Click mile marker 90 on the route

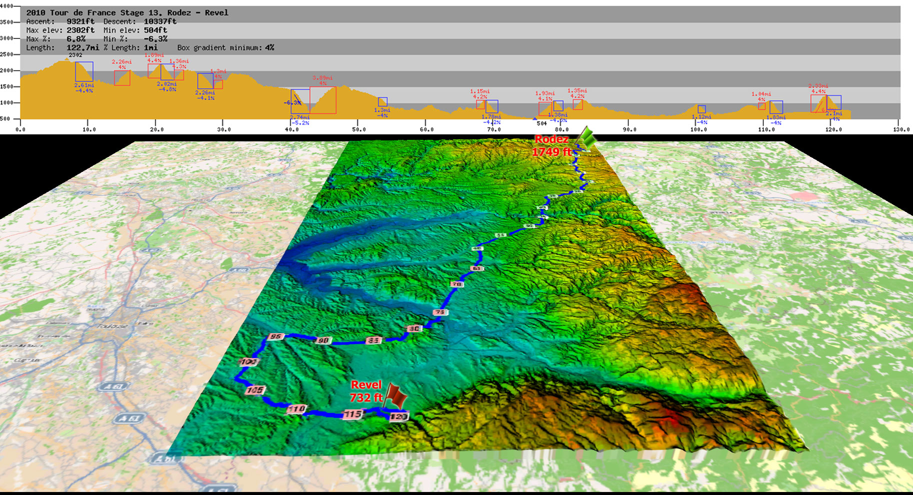(x=323, y=341)
